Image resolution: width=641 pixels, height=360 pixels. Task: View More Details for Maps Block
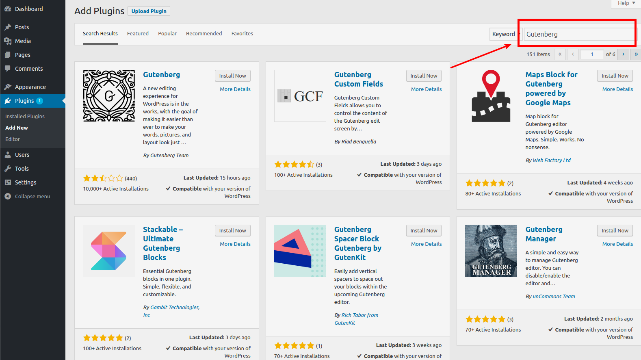617,89
